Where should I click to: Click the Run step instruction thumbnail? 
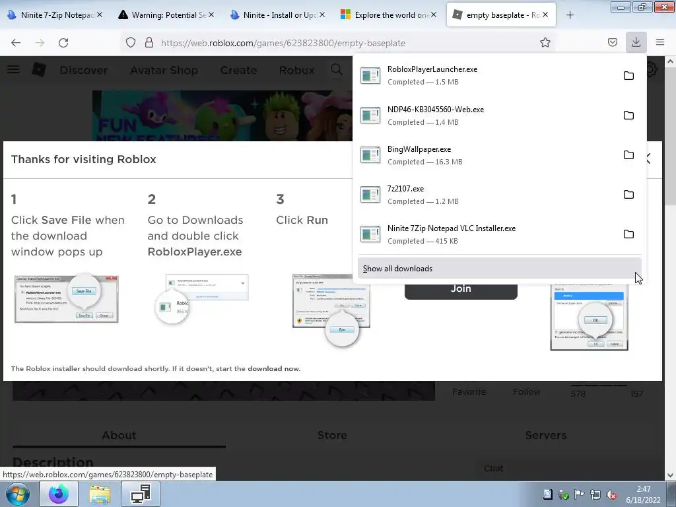click(331, 310)
